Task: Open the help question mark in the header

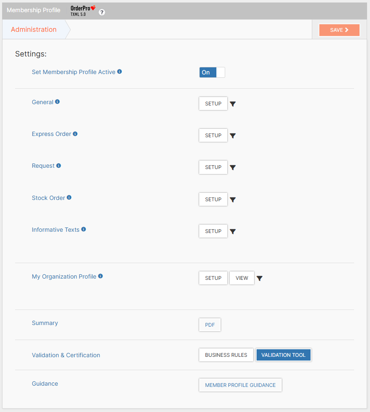Action: click(102, 13)
